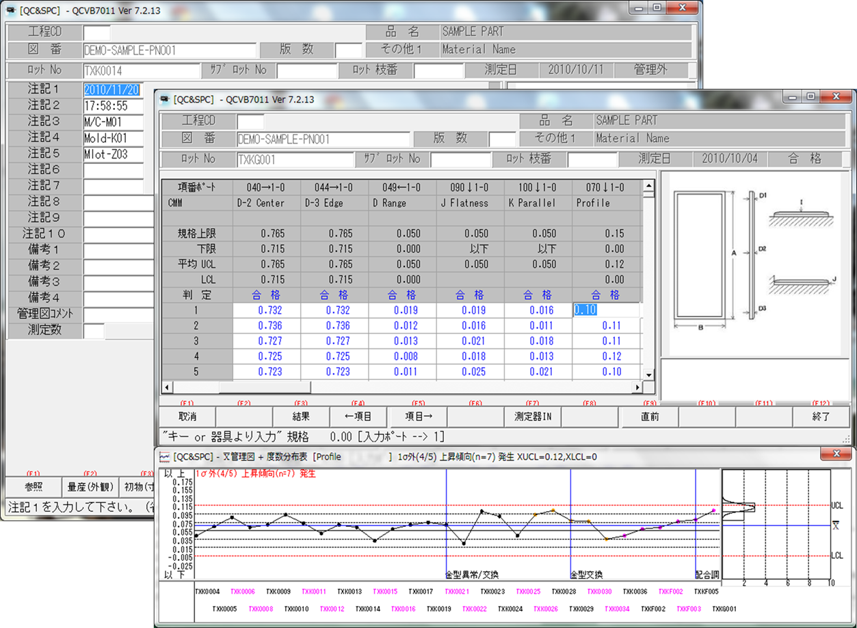The height and width of the screenshot is (628, 857).
Task: Click the back QC&SPC window title icon
Action: [x=11, y=11]
